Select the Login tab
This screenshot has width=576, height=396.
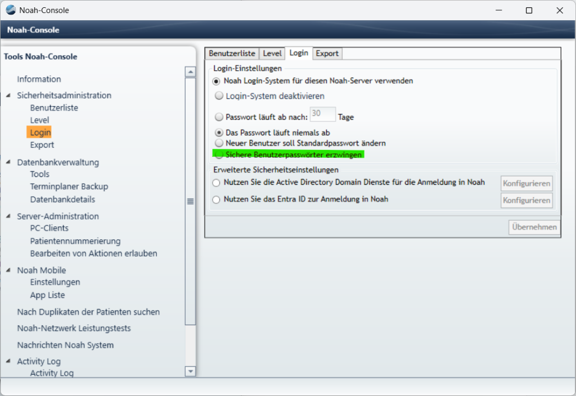coord(299,53)
